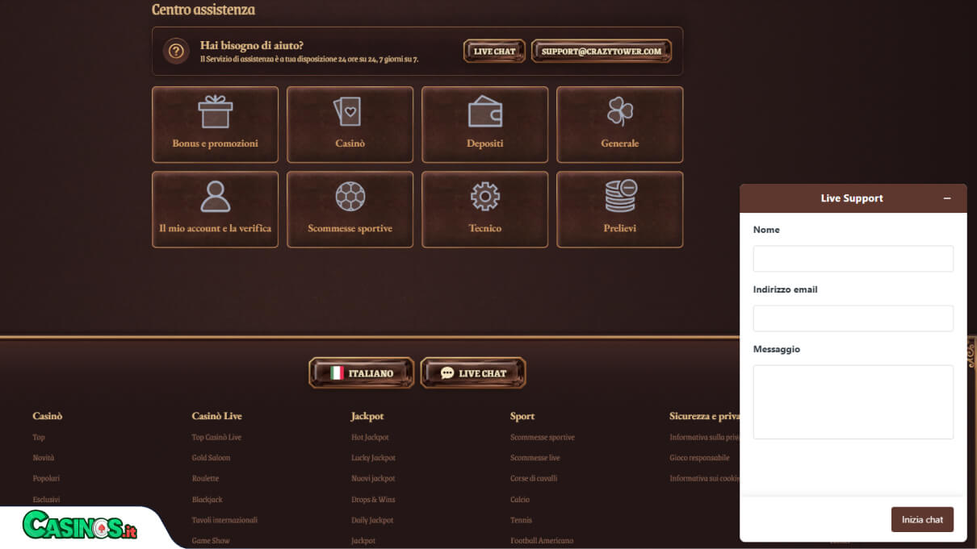
Task: Open the Tennis footer link
Action: (521, 520)
